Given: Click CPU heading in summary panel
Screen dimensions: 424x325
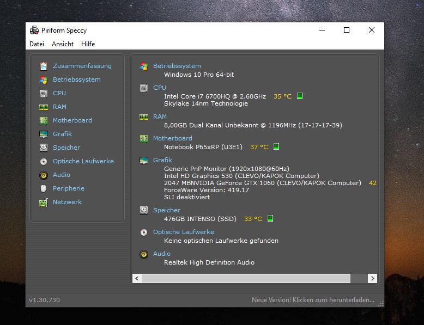Looking at the screenshot, I should [x=160, y=88].
